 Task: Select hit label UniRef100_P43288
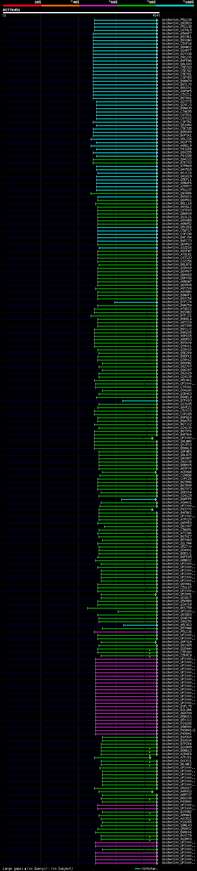(x=177, y=156)
